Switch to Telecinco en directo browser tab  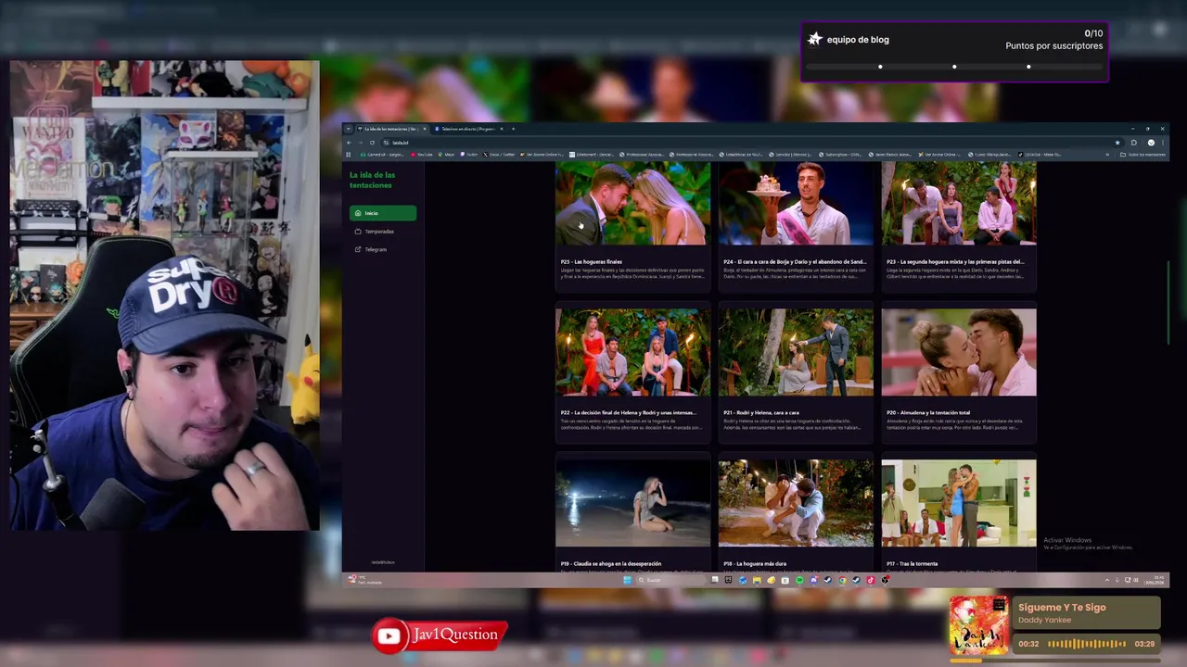click(x=468, y=129)
